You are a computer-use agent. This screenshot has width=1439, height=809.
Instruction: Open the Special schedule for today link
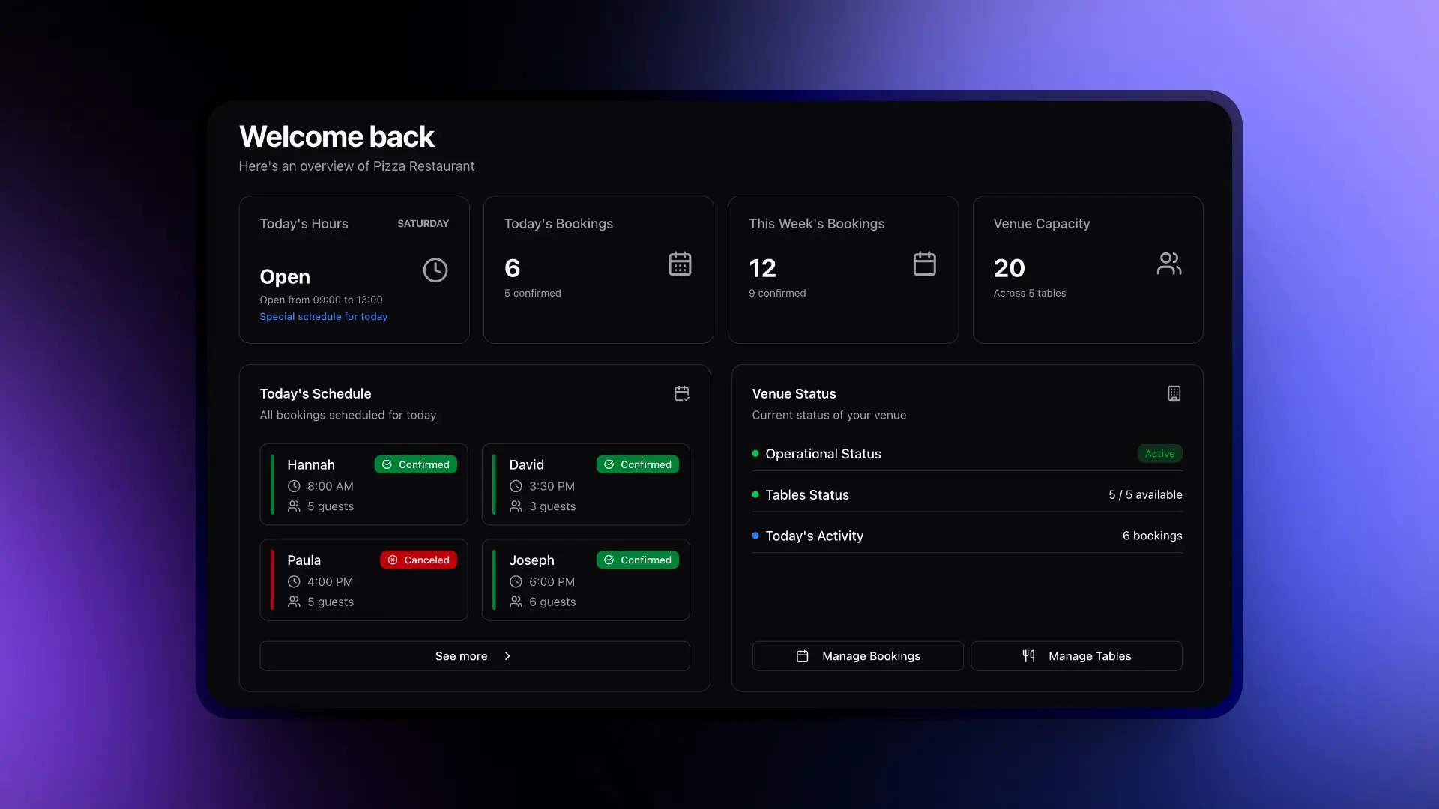click(x=324, y=316)
